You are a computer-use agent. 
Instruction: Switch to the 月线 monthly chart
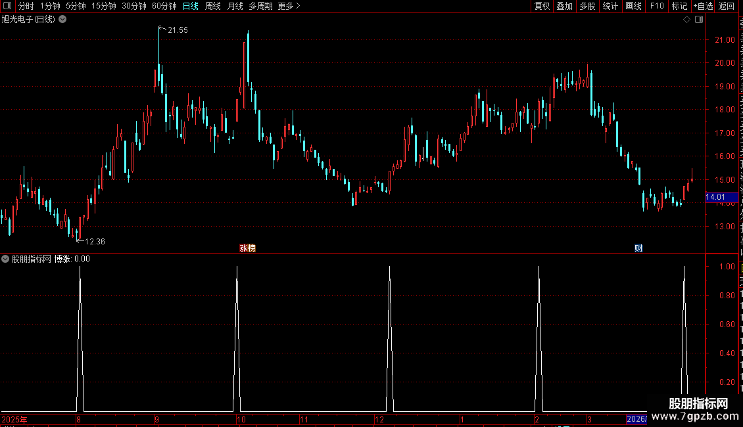(x=235, y=6)
